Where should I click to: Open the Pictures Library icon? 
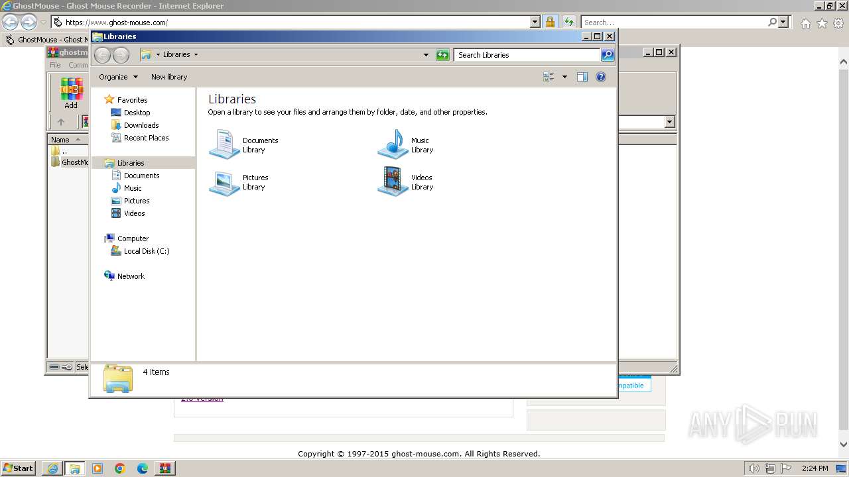tap(224, 182)
